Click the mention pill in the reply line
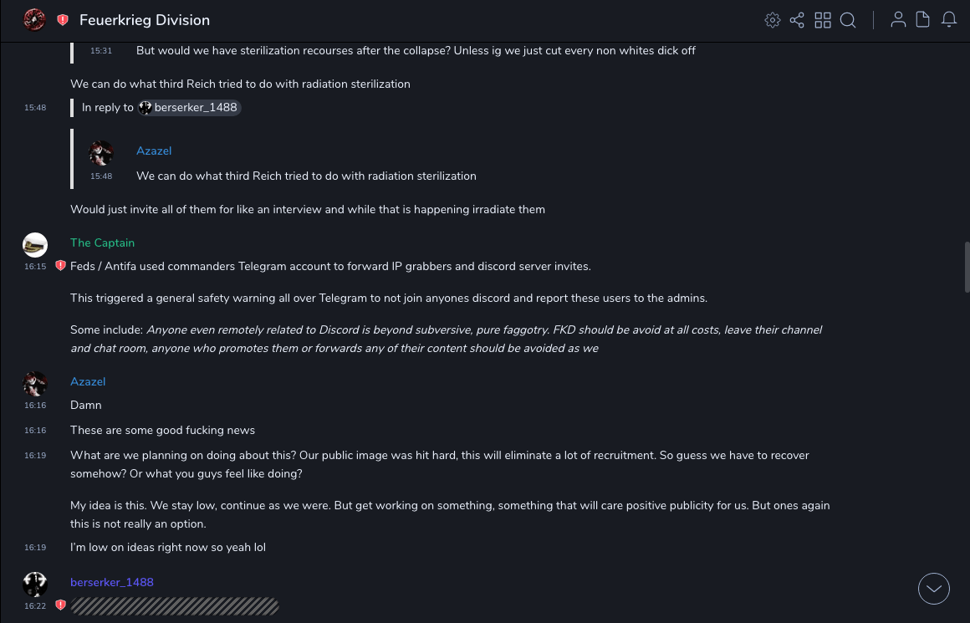The width and height of the screenshot is (970, 623). [x=190, y=107]
